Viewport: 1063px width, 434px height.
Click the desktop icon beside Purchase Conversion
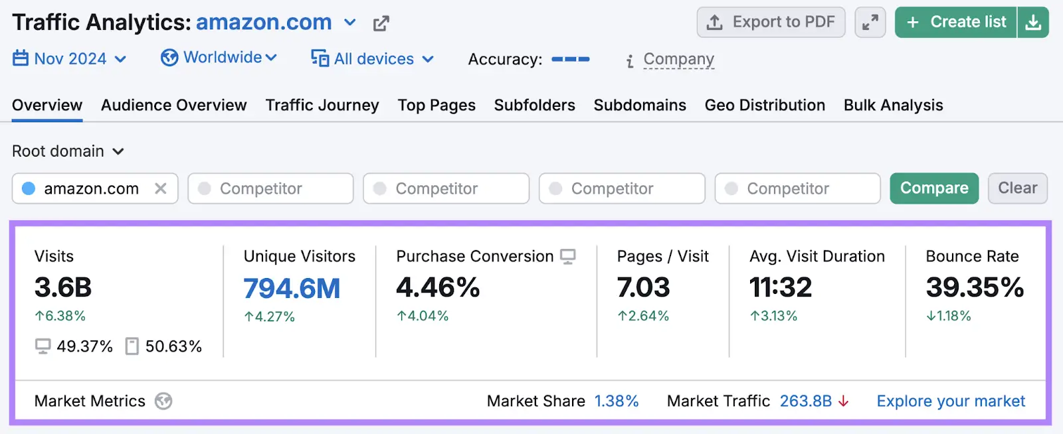click(x=568, y=257)
